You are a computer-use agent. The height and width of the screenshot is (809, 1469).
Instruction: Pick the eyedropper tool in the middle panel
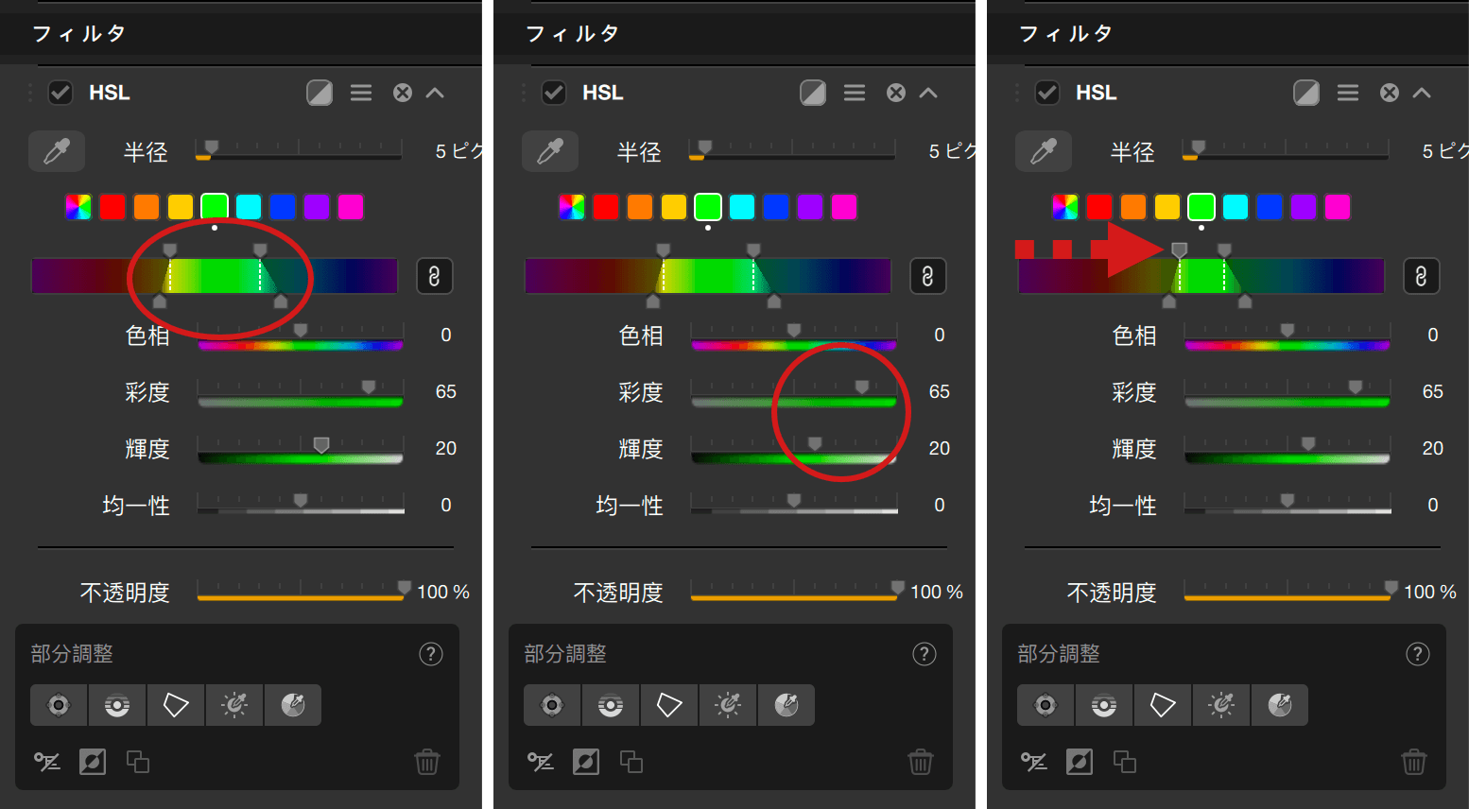click(x=550, y=151)
